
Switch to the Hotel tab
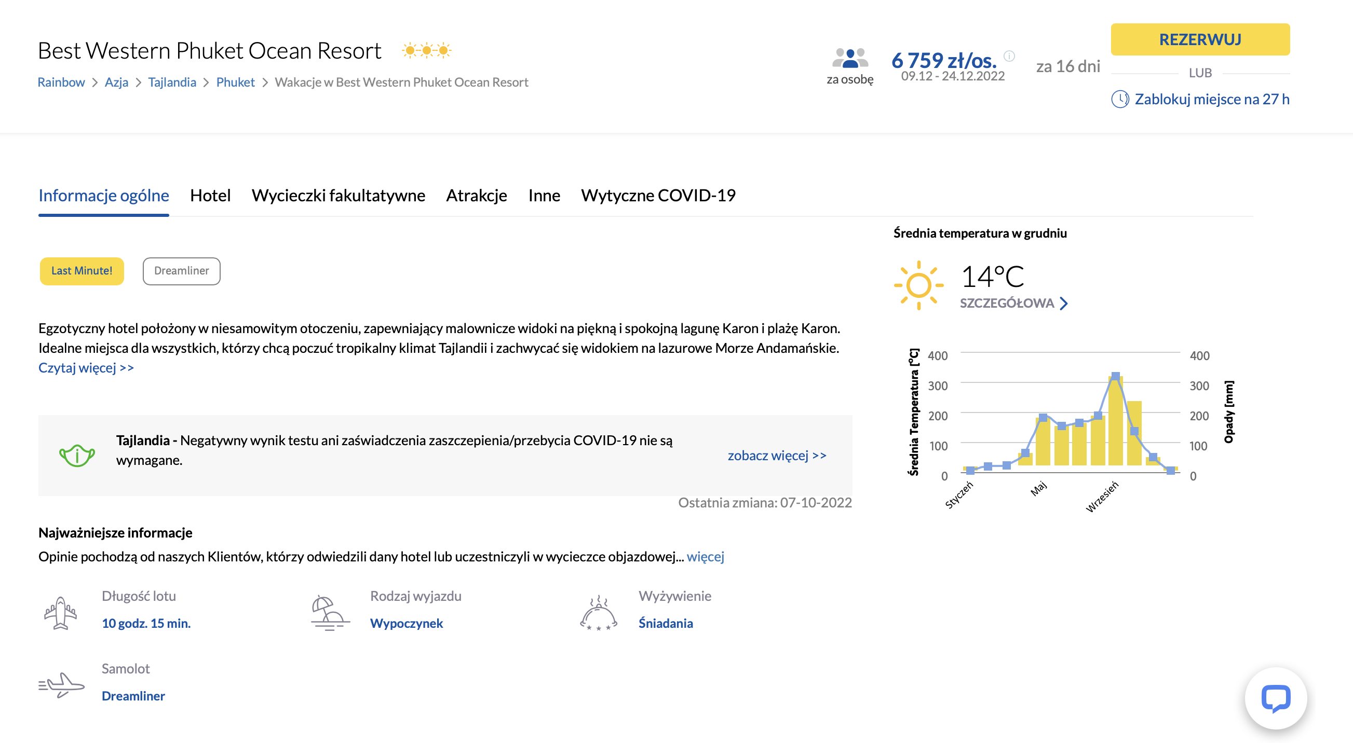(210, 195)
